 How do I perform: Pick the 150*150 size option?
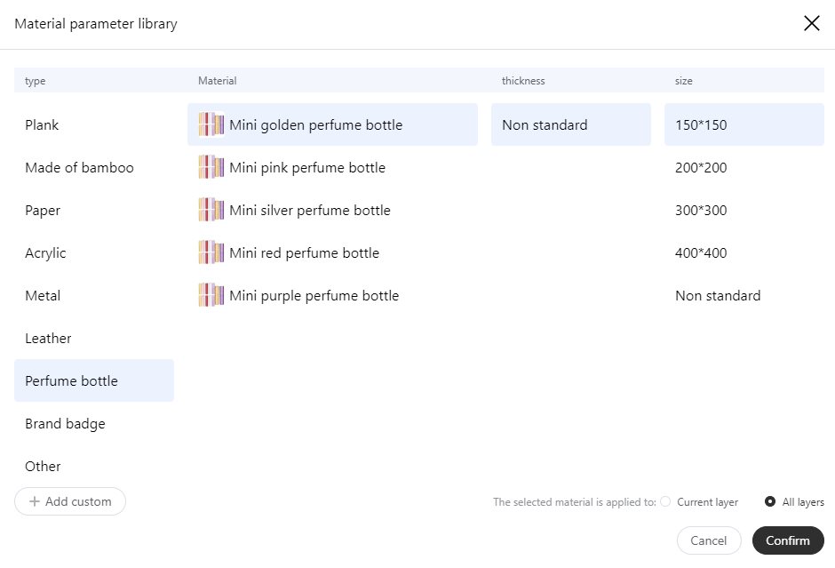(744, 124)
